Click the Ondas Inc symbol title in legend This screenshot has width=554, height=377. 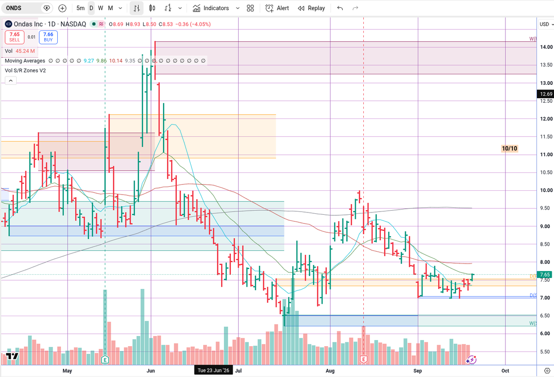[50, 24]
